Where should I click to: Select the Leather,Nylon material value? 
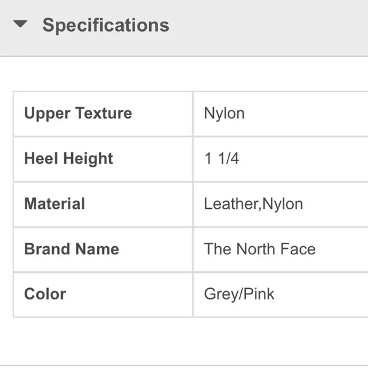point(253,204)
